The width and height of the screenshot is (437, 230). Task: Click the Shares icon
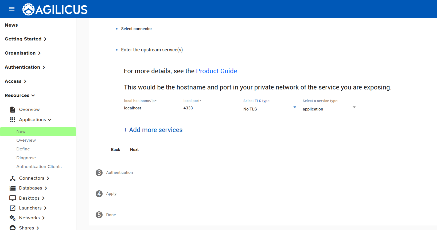pos(13,228)
